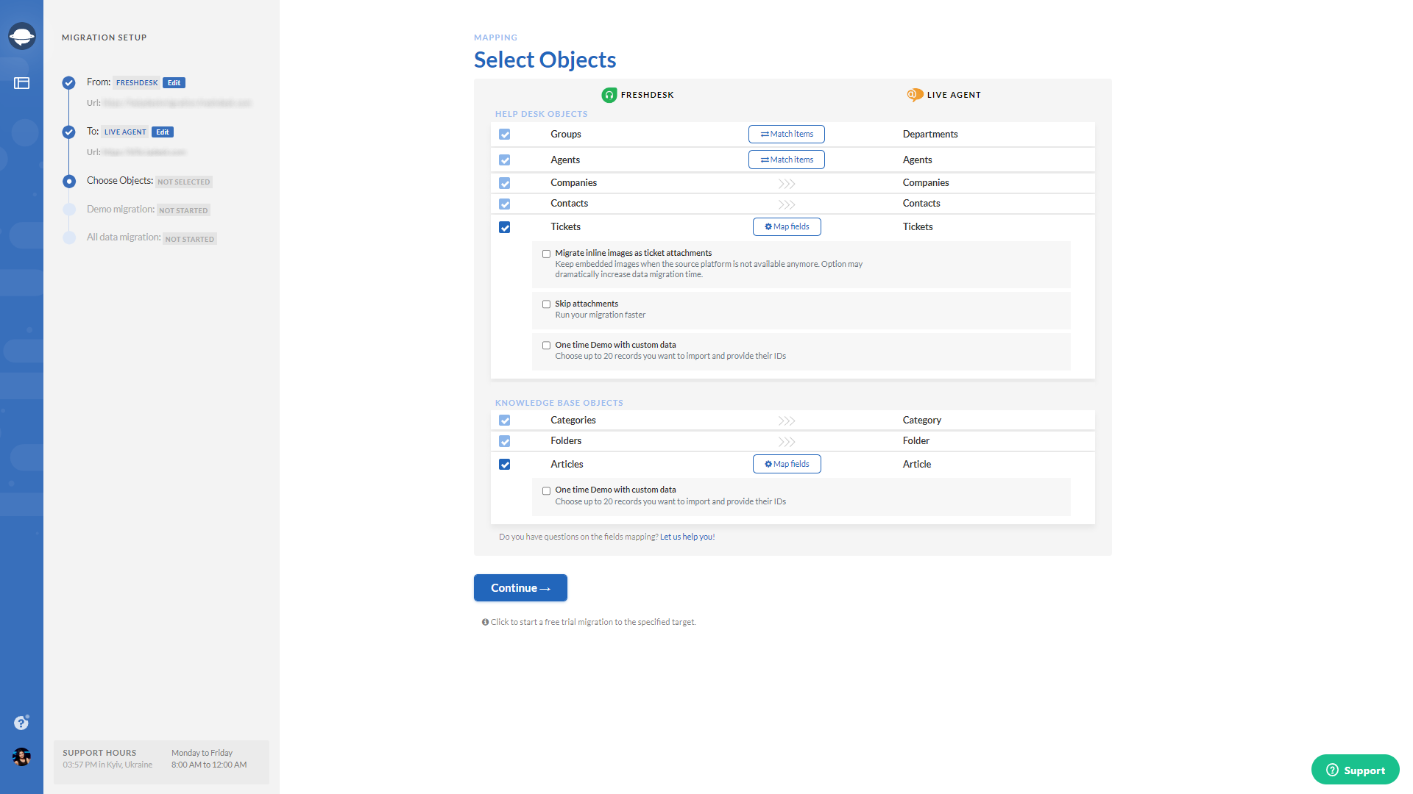1413x794 pixels.
Task: Click the Categories mapping arrows icon
Action: point(787,421)
